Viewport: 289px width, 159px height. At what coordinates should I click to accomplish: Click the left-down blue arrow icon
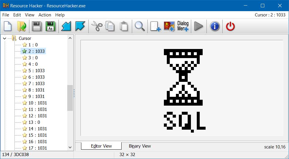[x=66, y=26]
